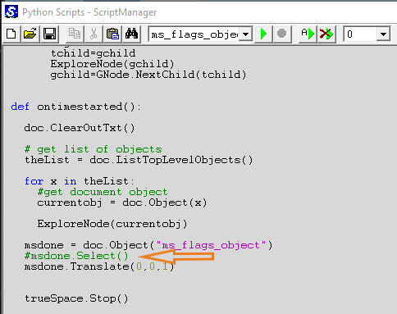Click the '#get document object' comment
Viewport: 397px width, 314px height.
pyautogui.click(x=103, y=192)
